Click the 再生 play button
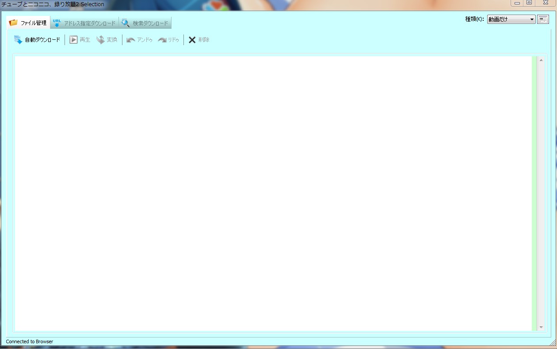The image size is (557, 349). [80, 40]
